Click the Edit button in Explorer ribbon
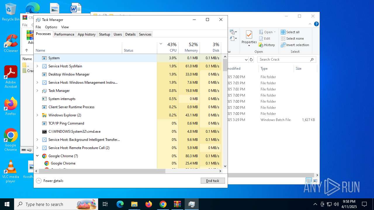Viewport: 374px width, 210px height. tap(264, 38)
